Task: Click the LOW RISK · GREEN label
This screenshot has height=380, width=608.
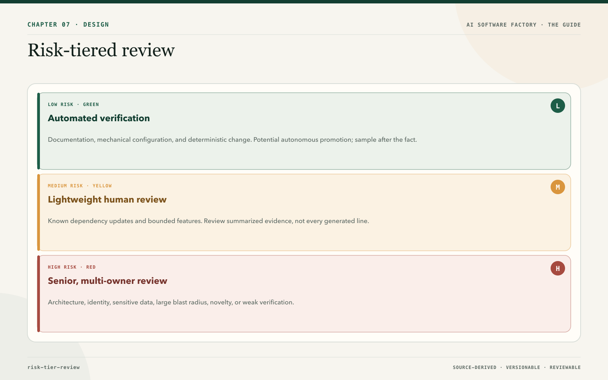Action: (x=73, y=104)
